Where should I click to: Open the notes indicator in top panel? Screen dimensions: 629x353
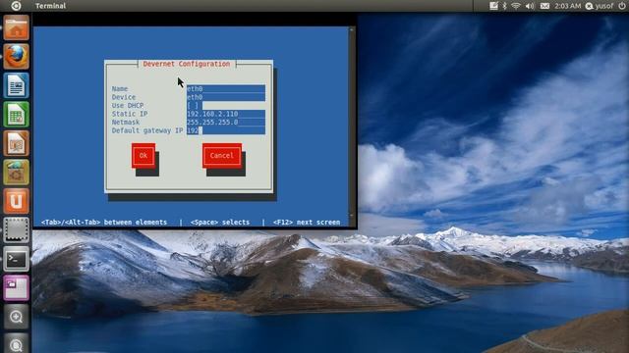pyautogui.click(x=493, y=6)
